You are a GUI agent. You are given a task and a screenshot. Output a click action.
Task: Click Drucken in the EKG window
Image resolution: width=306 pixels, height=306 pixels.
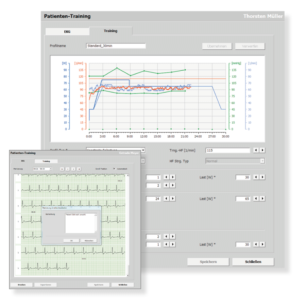[22, 285]
